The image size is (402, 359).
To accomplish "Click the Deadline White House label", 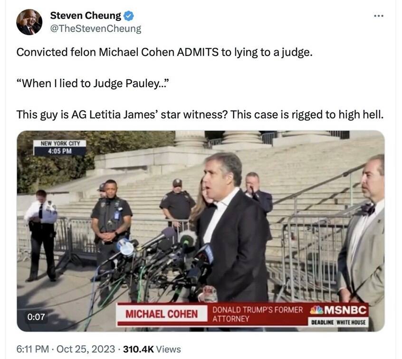I will click(x=338, y=322).
